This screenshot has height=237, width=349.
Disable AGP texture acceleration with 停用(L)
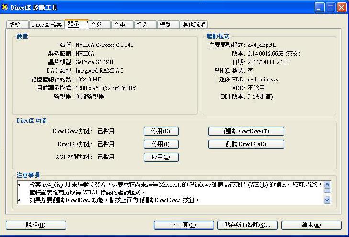(x=161, y=157)
